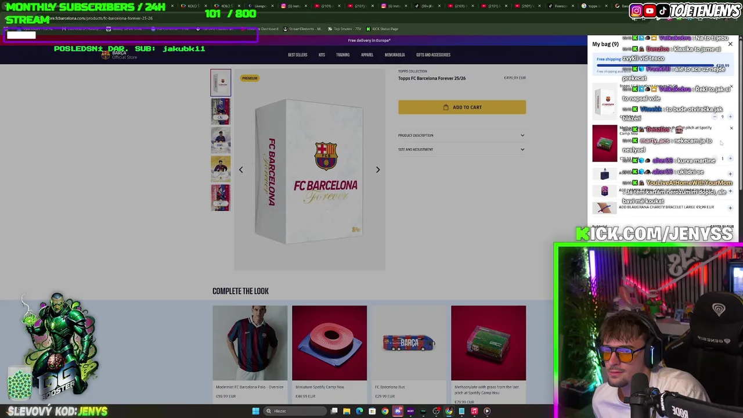Open Gifts and Accessories menu
743x418 pixels.
coord(433,55)
